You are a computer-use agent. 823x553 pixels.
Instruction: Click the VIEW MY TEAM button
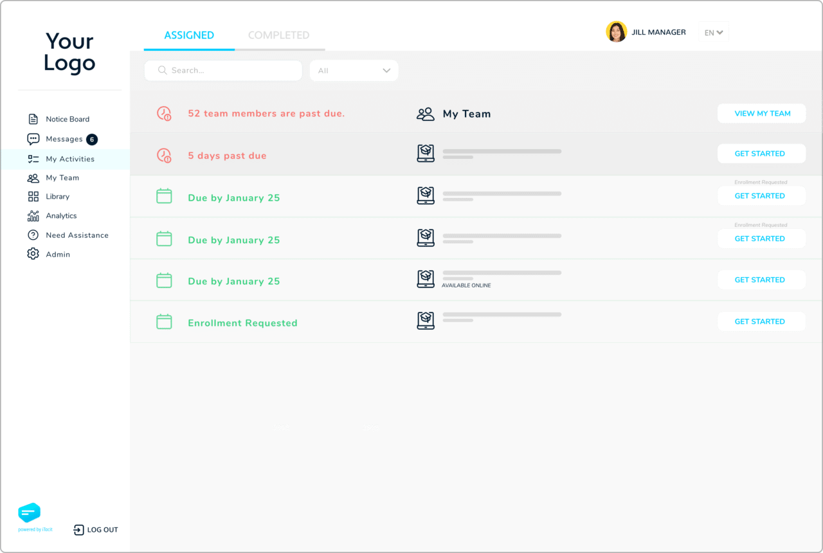(x=761, y=113)
